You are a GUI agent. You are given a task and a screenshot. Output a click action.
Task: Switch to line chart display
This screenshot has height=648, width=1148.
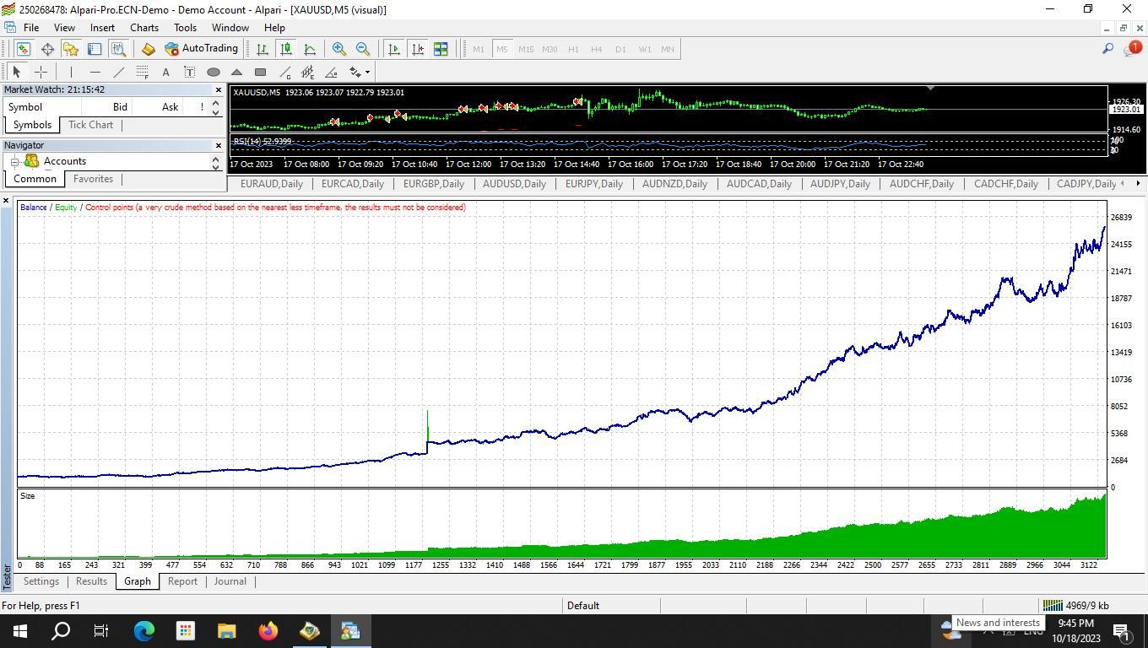[310, 49]
